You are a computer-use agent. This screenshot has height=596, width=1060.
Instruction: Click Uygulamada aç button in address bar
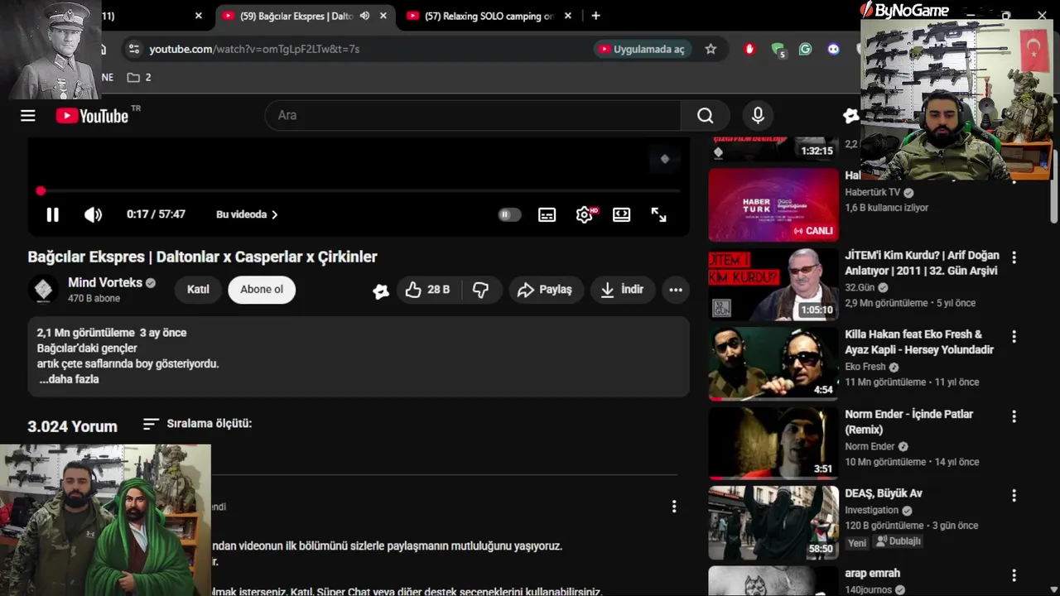coord(643,49)
